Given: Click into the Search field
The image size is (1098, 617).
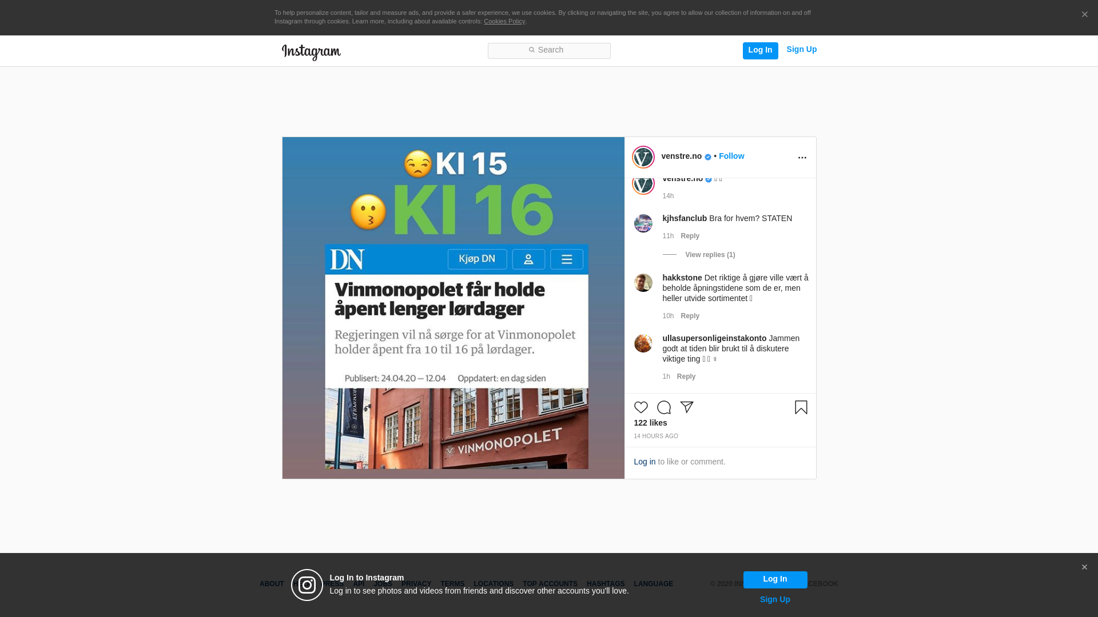Looking at the screenshot, I should pyautogui.click(x=549, y=51).
